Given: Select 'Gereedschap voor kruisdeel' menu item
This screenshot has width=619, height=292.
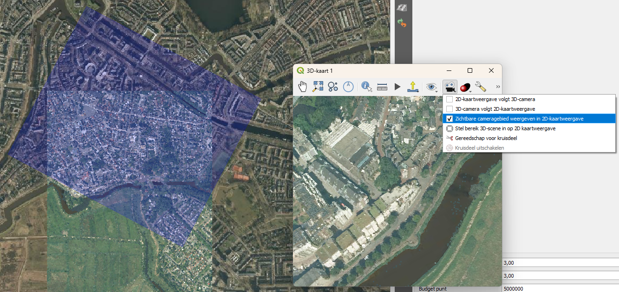Looking at the screenshot, I should point(486,138).
